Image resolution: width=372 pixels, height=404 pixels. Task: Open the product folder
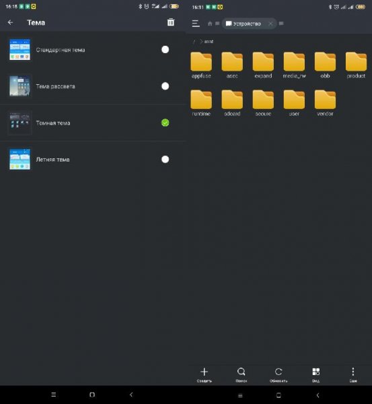356,65
